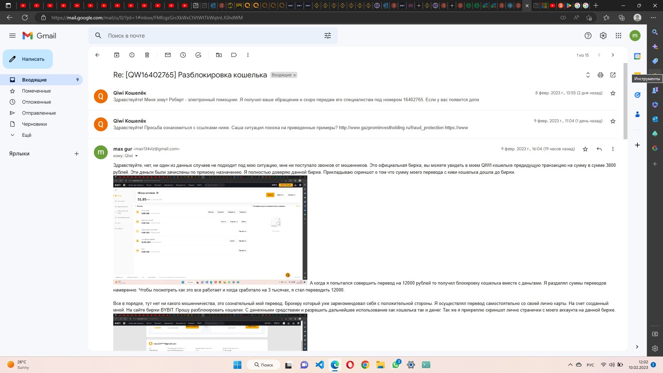Refresh the browser page
Image resolution: width=663 pixels, height=373 pixels.
click(x=25, y=18)
